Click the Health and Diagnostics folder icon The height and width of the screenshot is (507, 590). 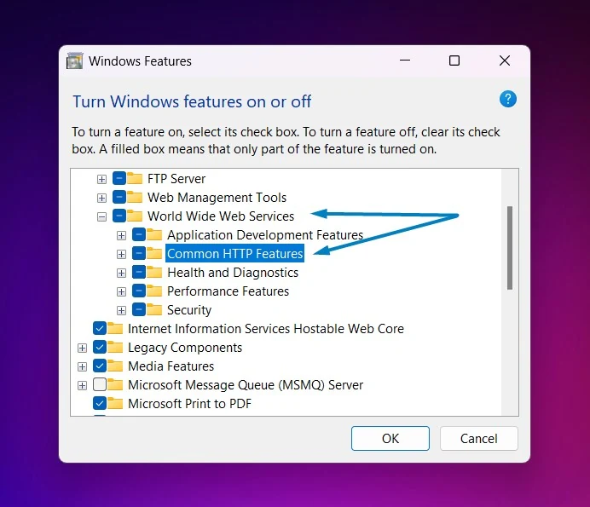154,272
